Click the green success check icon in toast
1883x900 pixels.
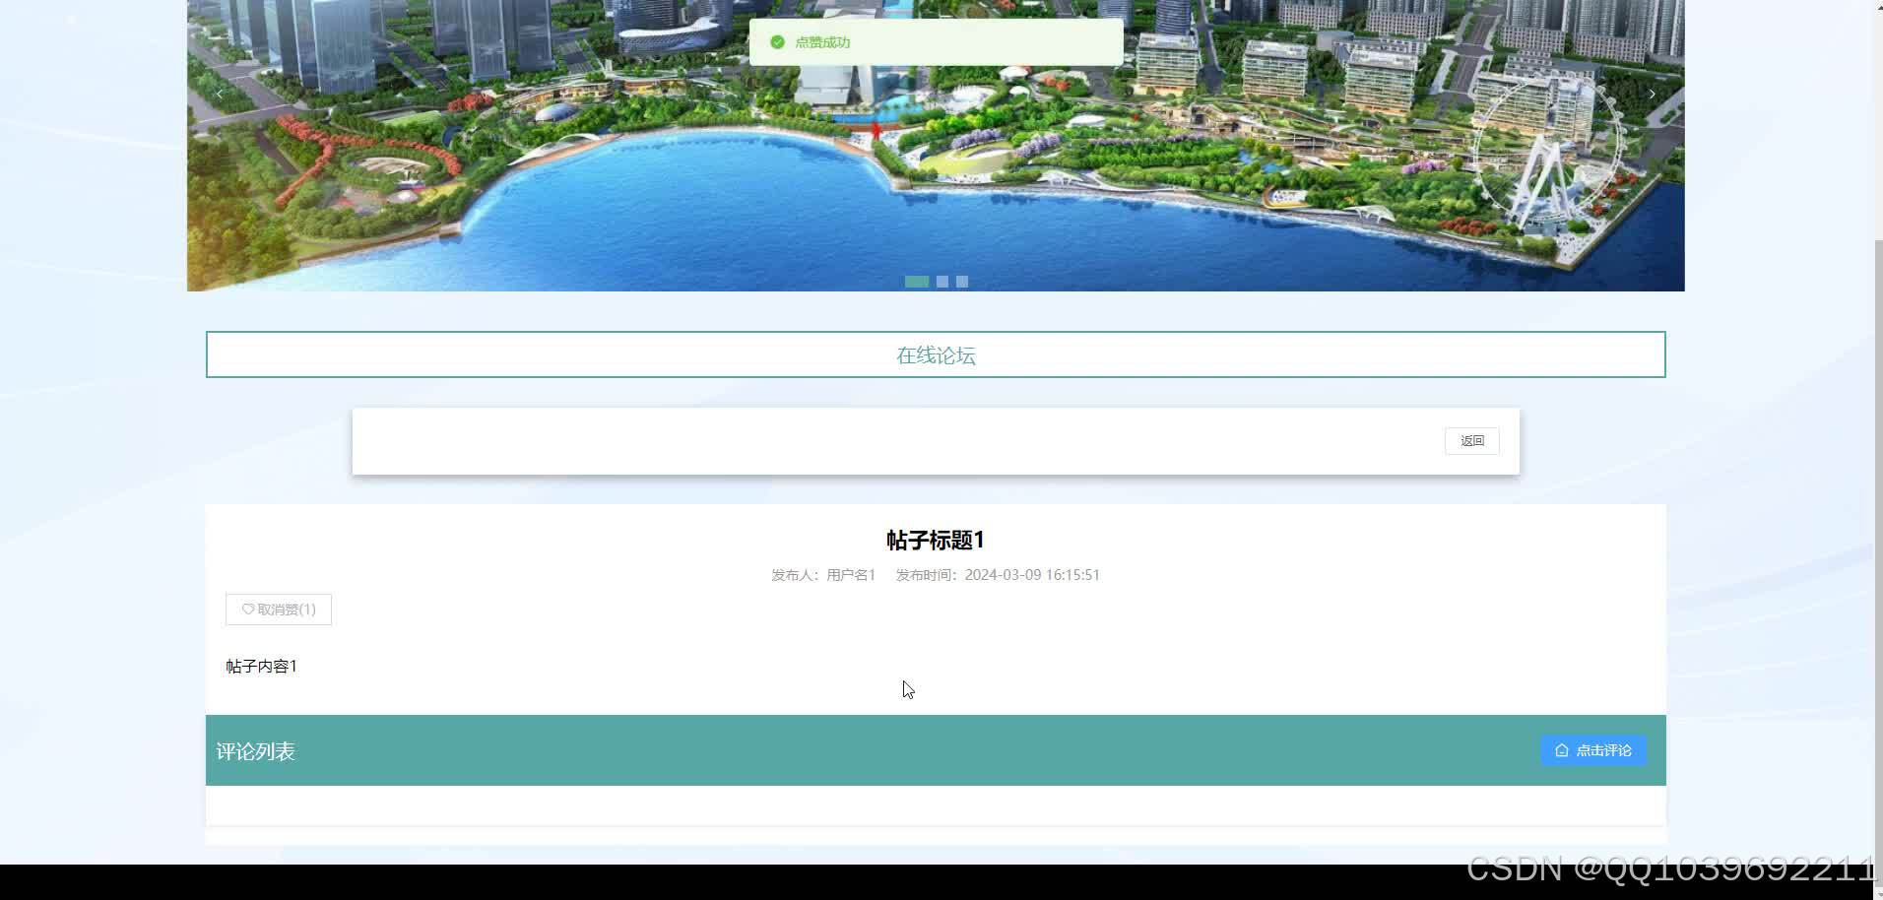point(778,41)
